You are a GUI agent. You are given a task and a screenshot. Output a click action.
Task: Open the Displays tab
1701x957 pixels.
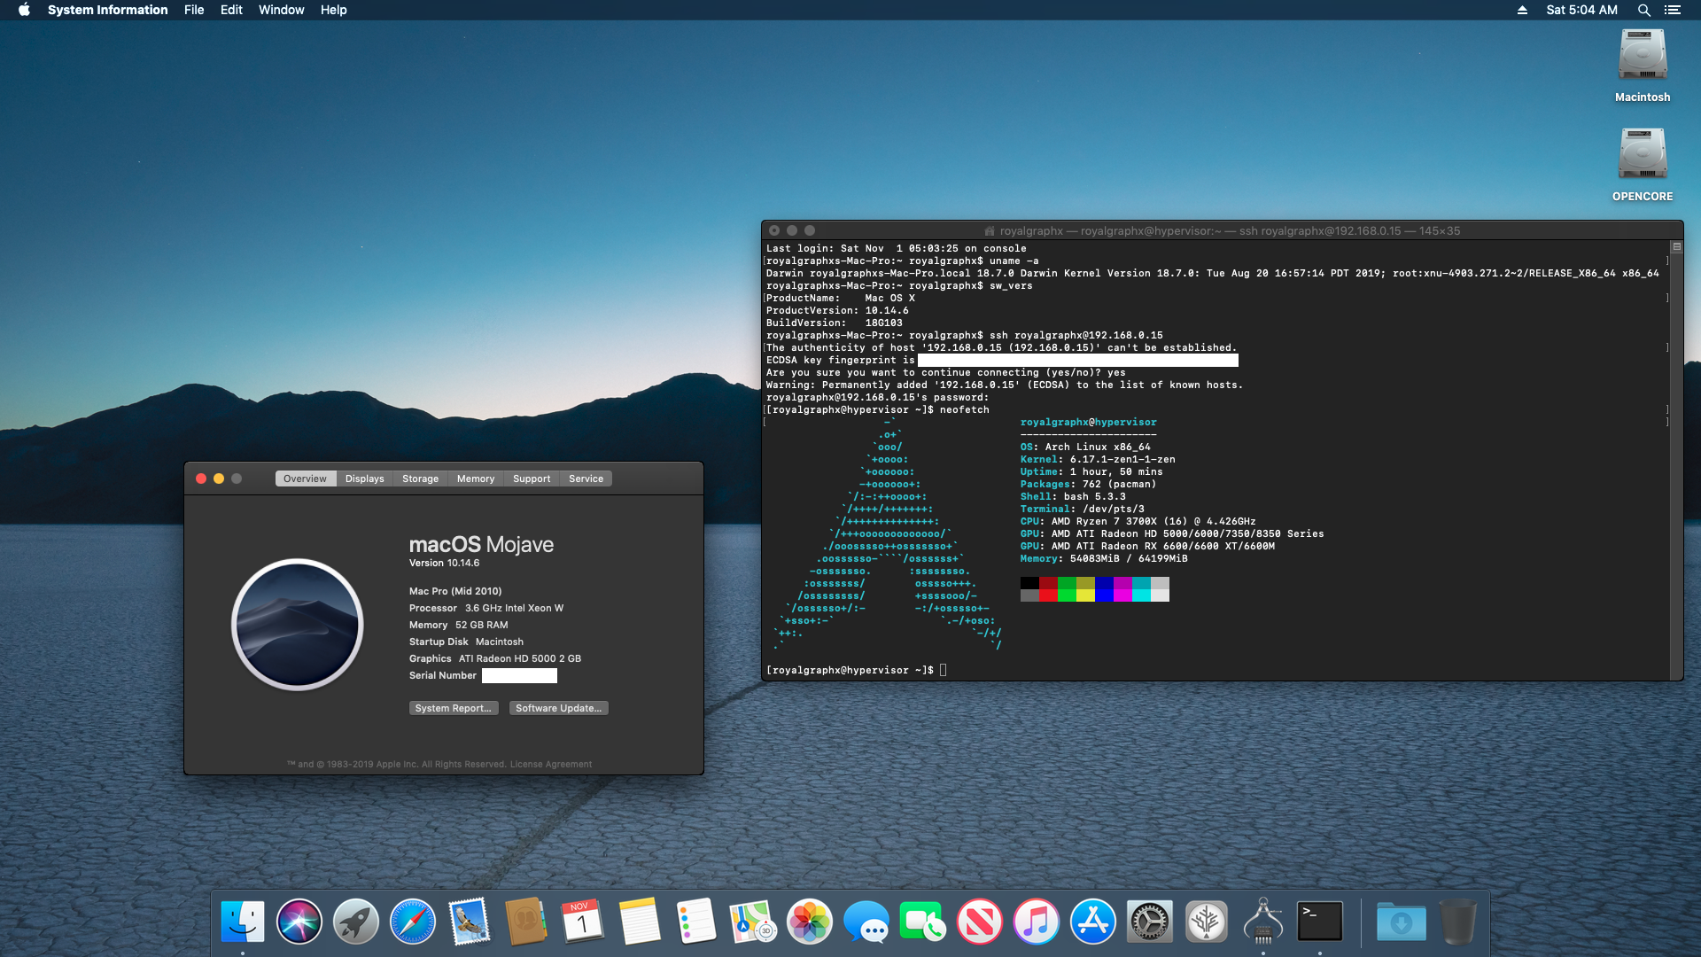[364, 478]
